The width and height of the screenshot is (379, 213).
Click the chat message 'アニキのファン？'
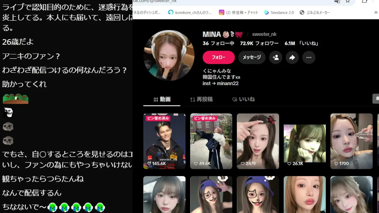[x=31, y=56]
